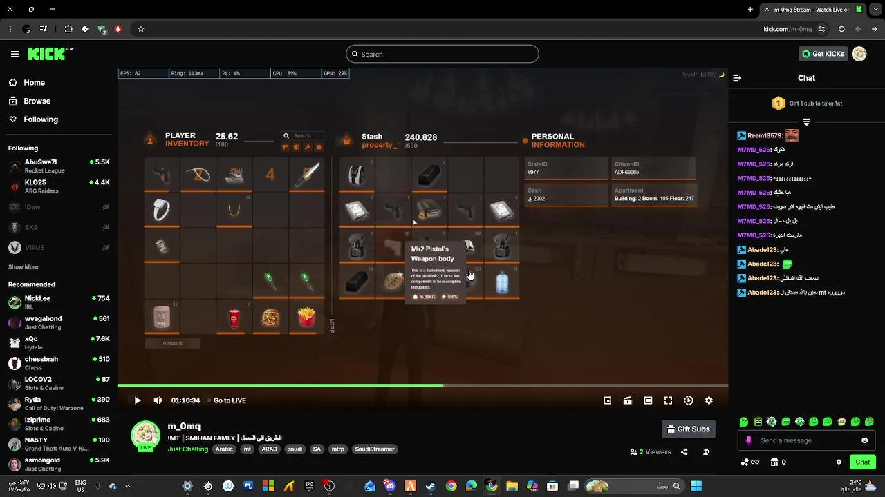Open the chat settings gear

pyautogui.click(x=839, y=462)
